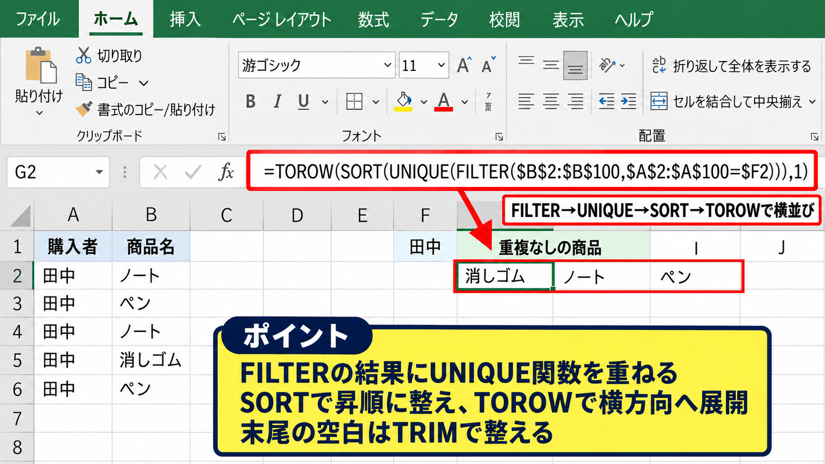Open the Data (データ) tab
The height and width of the screenshot is (464, 825).
[439, 19]
